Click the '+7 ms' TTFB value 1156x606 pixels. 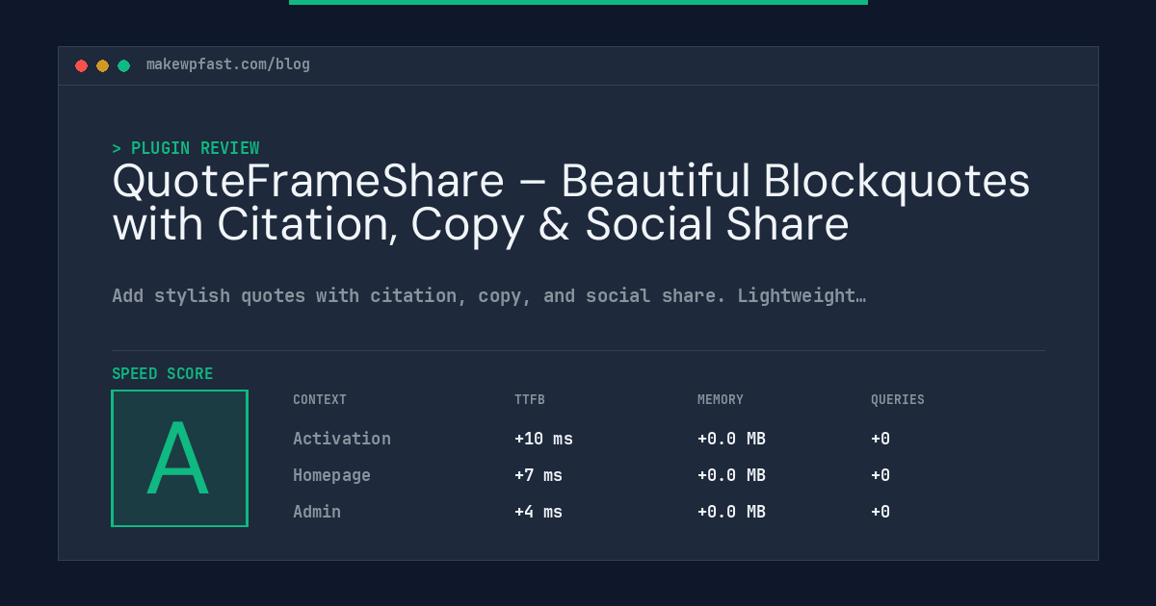pyautogui.click(x=539, y=475)
